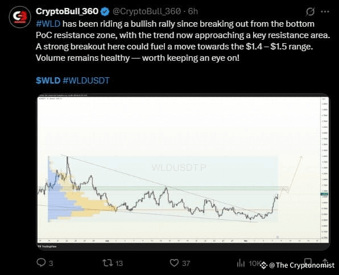The image size is (339, 275).
Task: Click the Grok slashed circle icon
Action: (x=310, y=11)
